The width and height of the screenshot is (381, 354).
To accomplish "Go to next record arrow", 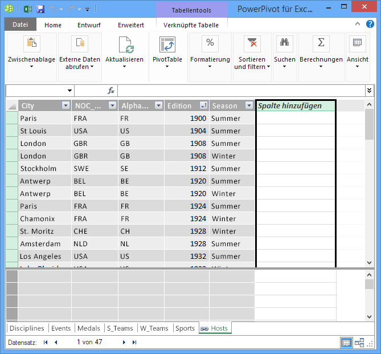I will [124, 343].
